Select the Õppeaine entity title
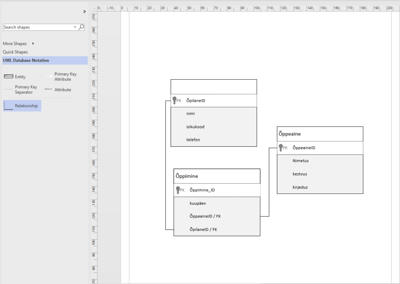The height and width of the screenshot is (284, 400). [289, 134]
